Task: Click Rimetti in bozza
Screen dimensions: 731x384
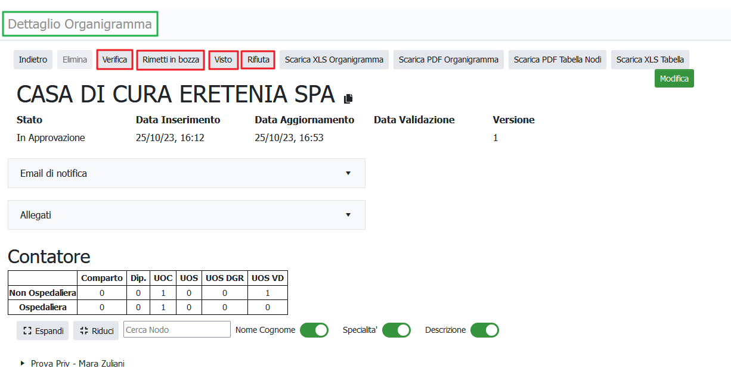Action: pyautogui.click(x=171, y=60)
